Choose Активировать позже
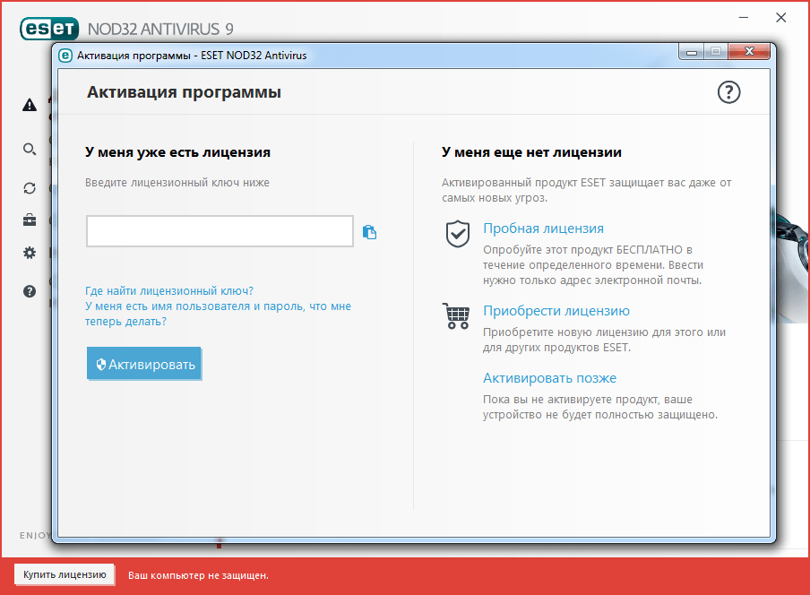810x595 pixels. tap(549, 378)
